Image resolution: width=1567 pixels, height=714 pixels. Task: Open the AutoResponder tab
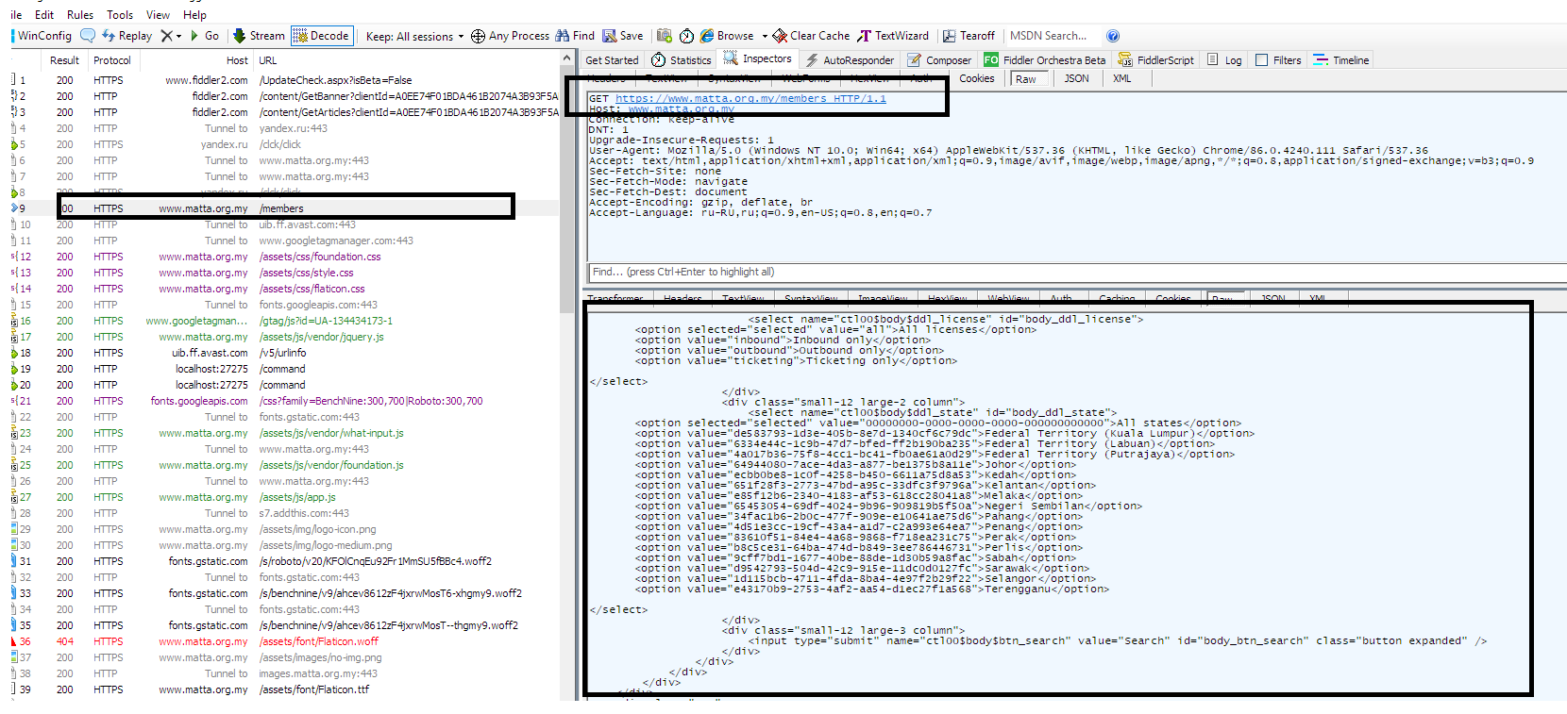(850, 60)
